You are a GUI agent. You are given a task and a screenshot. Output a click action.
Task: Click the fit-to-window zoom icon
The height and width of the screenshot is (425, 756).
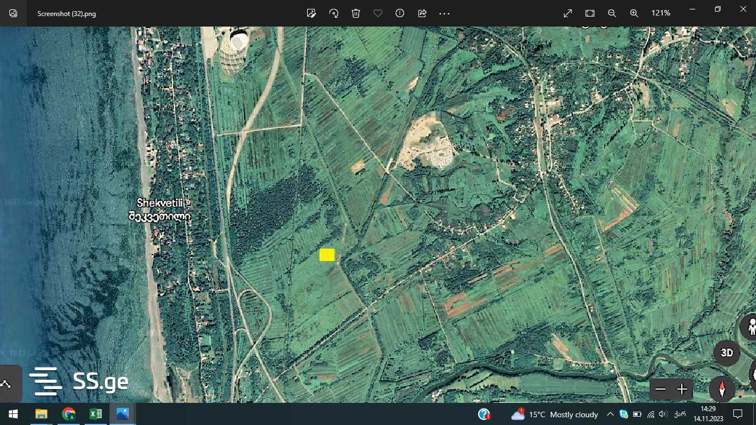[590, 13]
